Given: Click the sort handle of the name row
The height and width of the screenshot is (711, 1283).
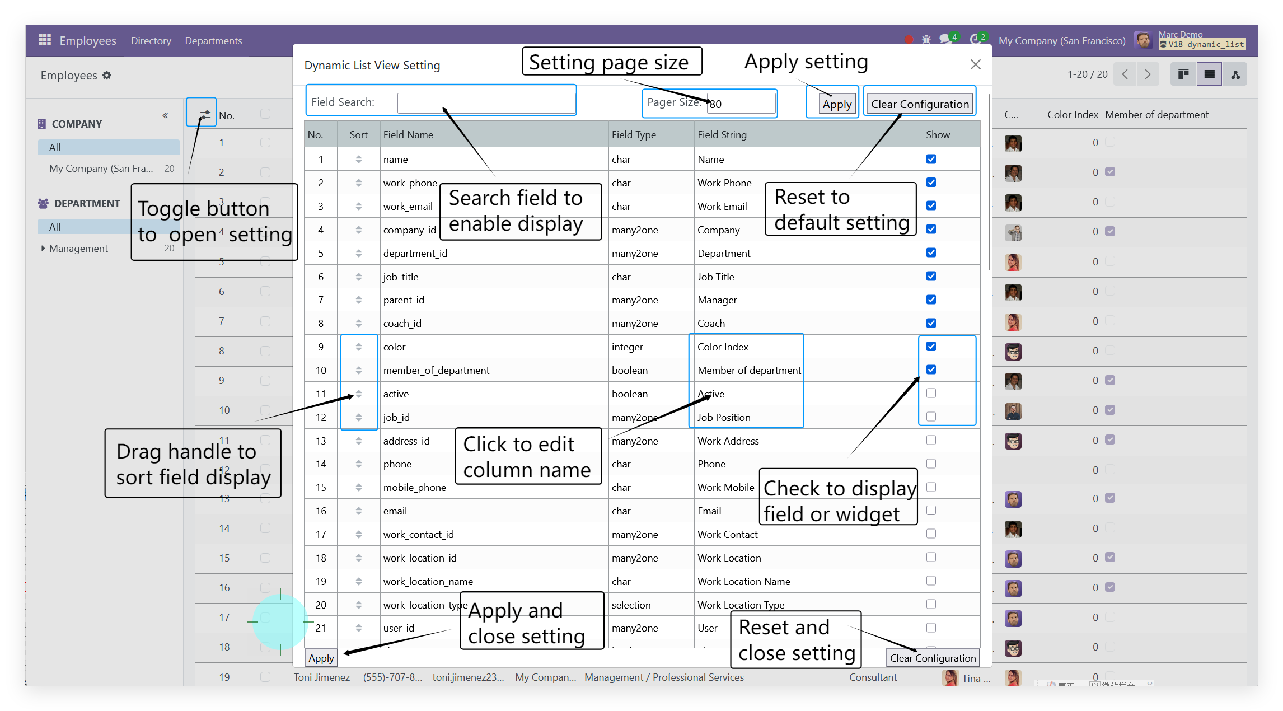Looking at the screenshot, I should pos(358,160).
